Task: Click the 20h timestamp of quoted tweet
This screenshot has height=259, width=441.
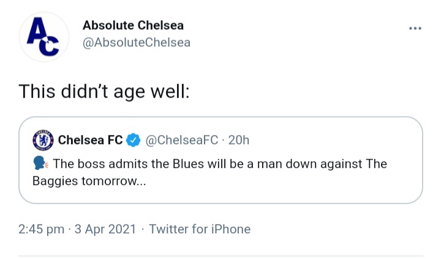Action: pyautogui.click(x=239, y=140)
